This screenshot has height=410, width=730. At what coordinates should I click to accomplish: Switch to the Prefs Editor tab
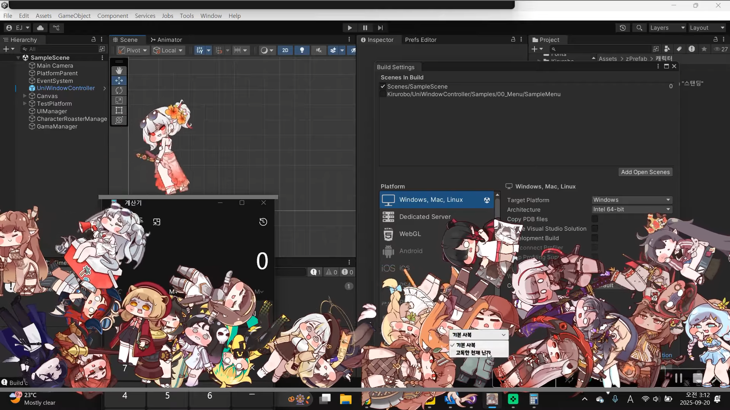point(420,40)
